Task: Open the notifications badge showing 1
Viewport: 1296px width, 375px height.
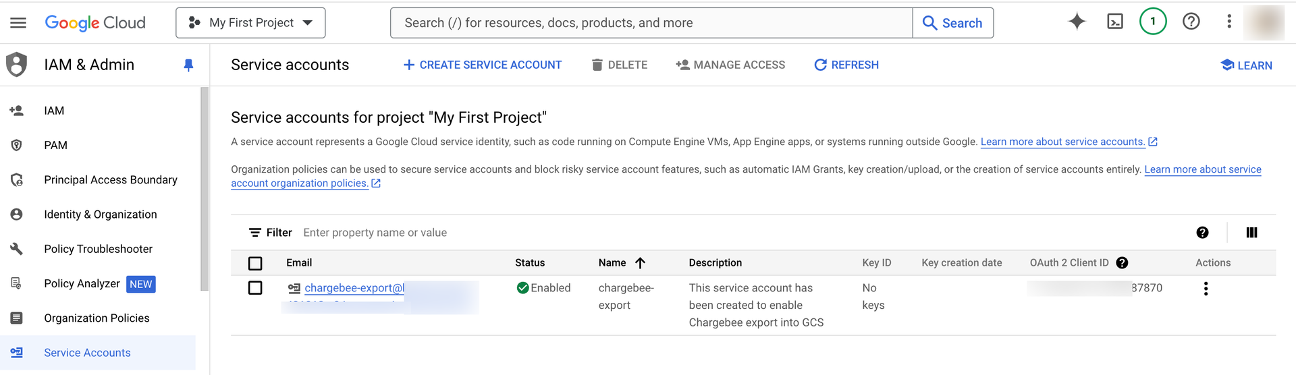Action: tap(1153, 22)
